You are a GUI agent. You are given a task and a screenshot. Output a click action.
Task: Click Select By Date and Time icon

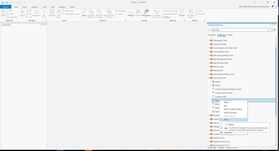(x=109, y=12)
